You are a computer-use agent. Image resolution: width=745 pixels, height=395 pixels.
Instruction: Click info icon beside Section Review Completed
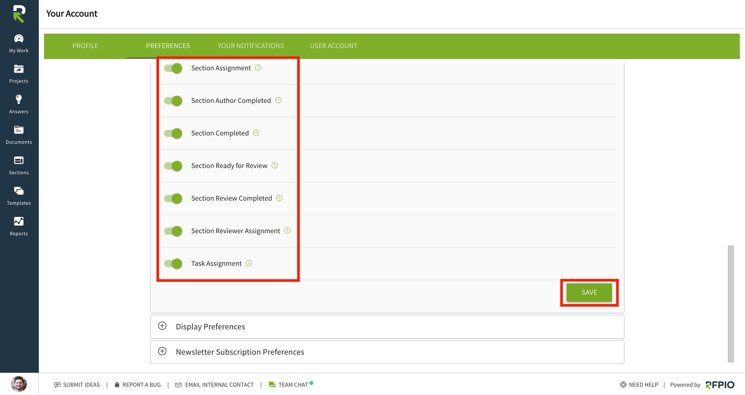(279, 198)
